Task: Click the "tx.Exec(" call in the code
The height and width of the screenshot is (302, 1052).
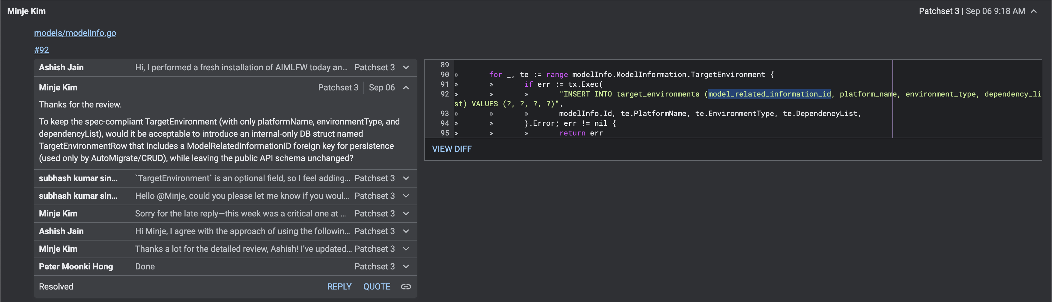Action: point(585,84)
